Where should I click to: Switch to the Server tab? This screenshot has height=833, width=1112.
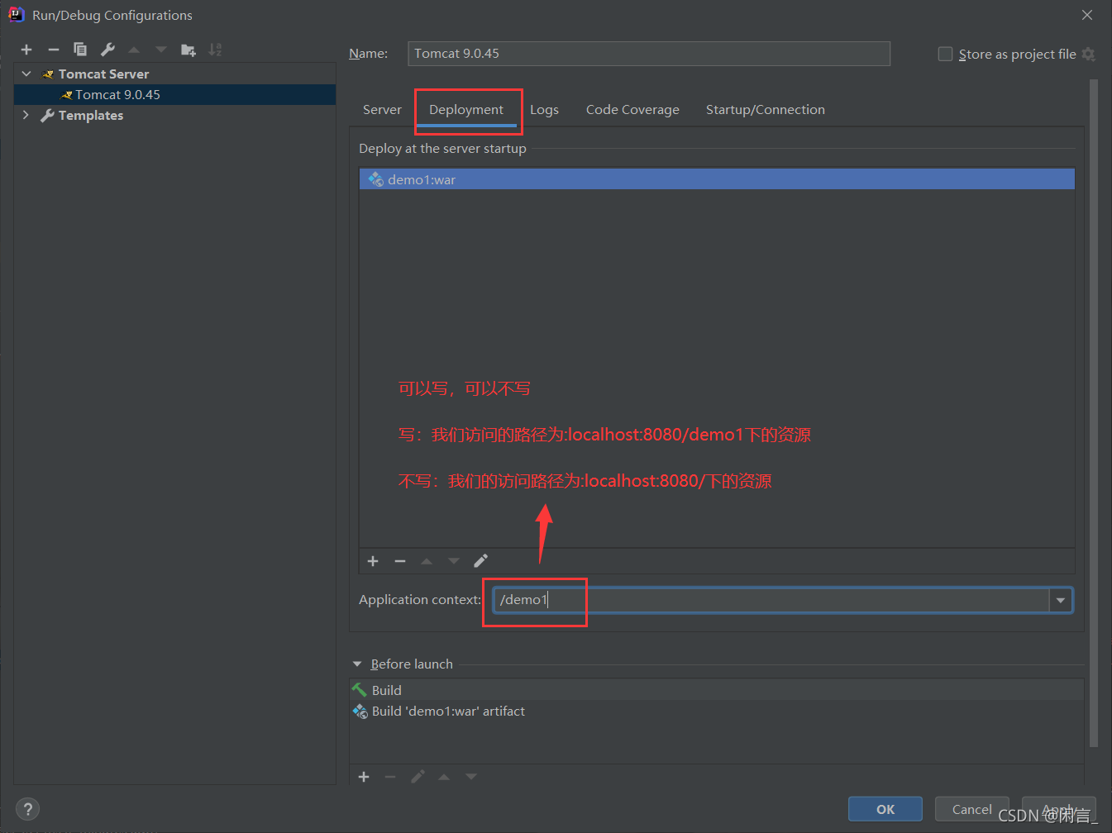[382, 109]
